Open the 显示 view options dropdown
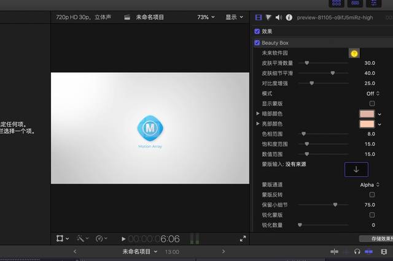The image size is (393, 261). click(x=235, y=17)
